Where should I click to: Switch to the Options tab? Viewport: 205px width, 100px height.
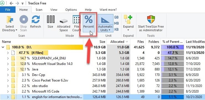pyautogui.click(x=71, y=10)
